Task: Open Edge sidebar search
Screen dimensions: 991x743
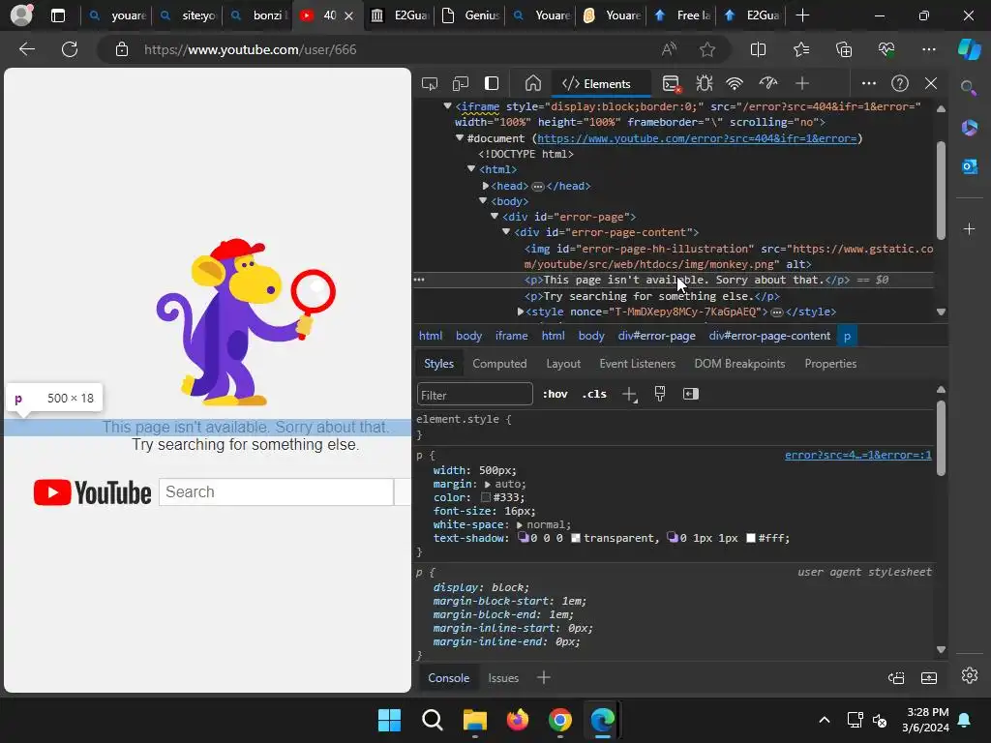Action: 969,88
